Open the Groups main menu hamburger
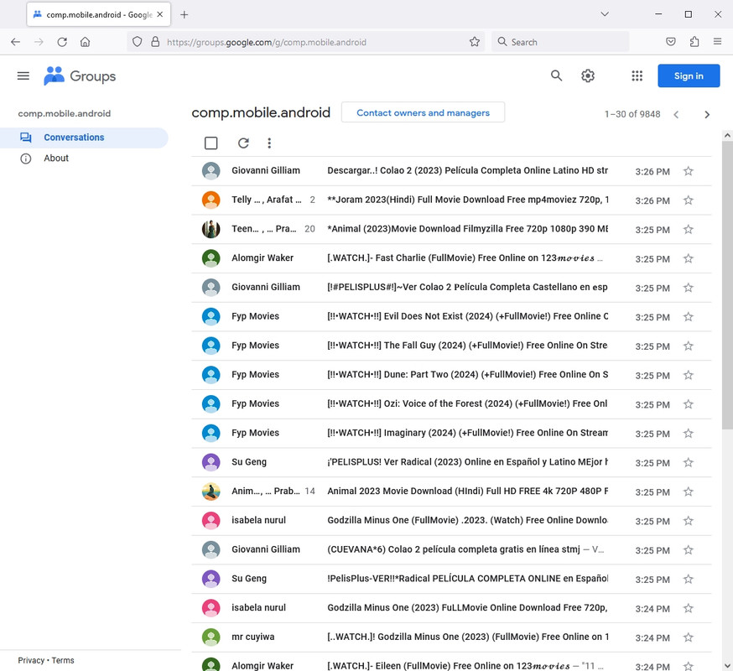The height and width of the screenshot is (671, 733). (23, 75)
